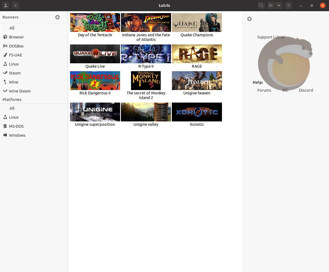Click the account/user icon in header
329x272 pixels.
click(6, 5)
